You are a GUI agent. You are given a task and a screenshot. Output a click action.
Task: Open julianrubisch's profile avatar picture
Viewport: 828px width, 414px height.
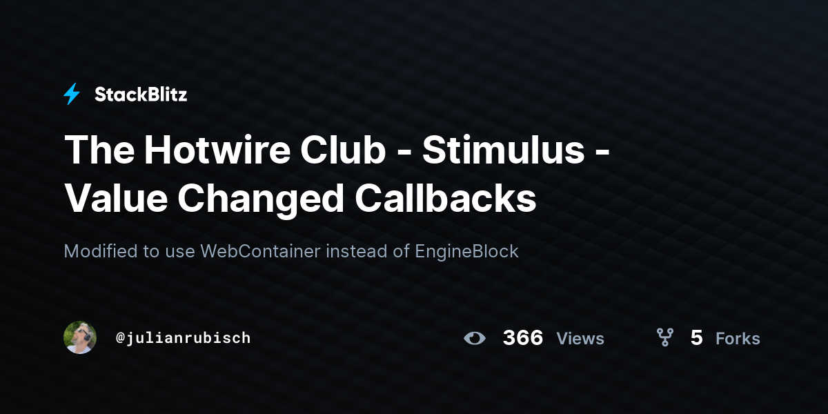pos(80,337)
